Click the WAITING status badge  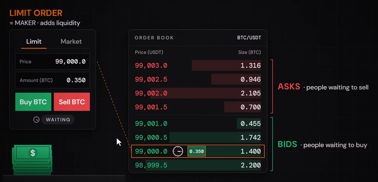[58, 120]
